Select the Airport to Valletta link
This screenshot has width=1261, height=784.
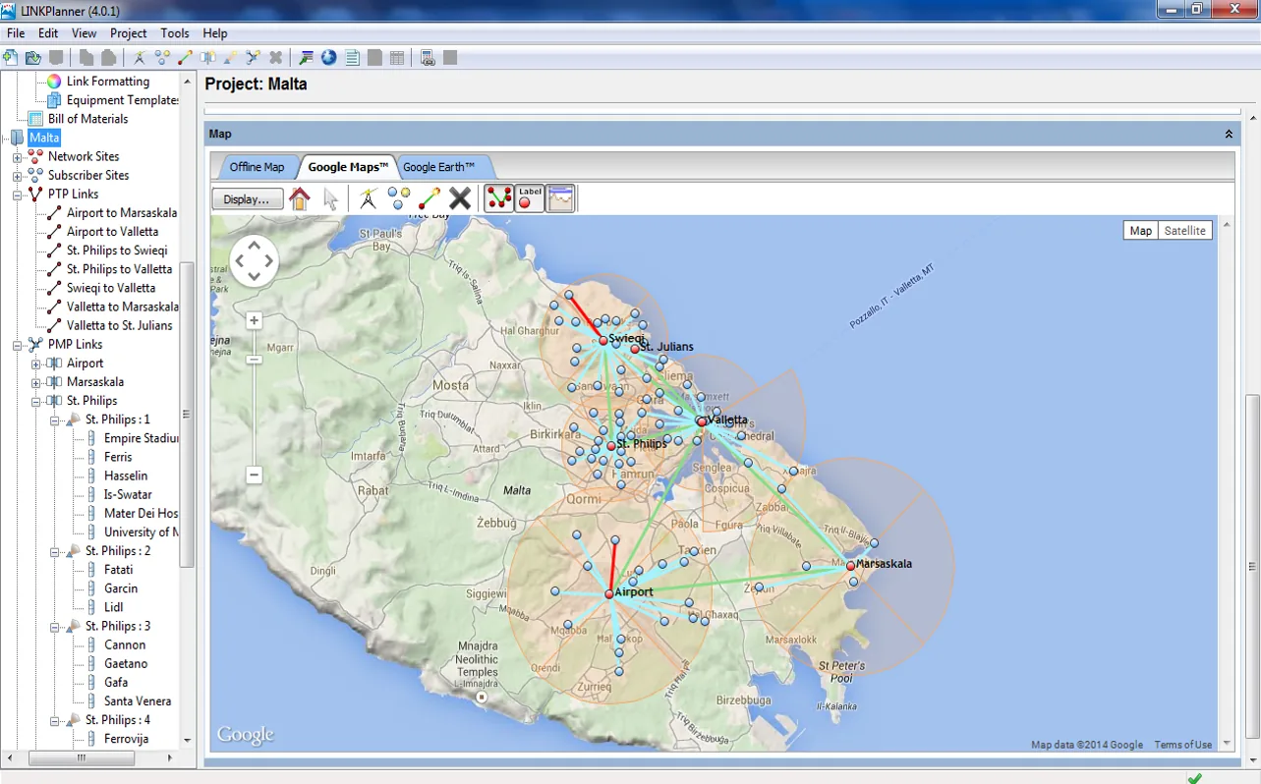tap(112, 232)
